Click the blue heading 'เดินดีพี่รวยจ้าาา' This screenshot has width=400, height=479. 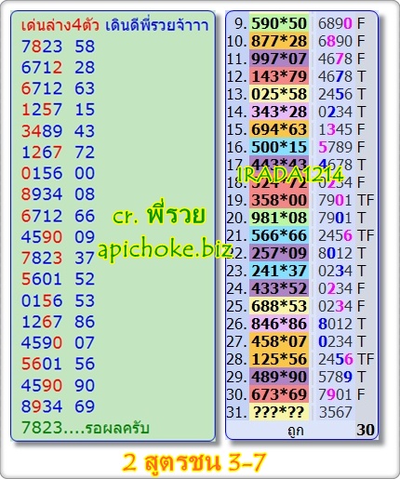(157, 25)
